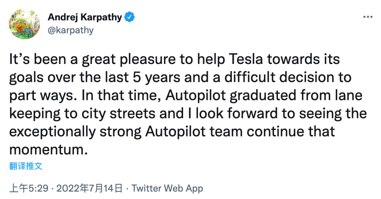The height and width of the screenshot is (199, 381).
Task: Open the @karpathy handle link
Action: click(71, 30)
